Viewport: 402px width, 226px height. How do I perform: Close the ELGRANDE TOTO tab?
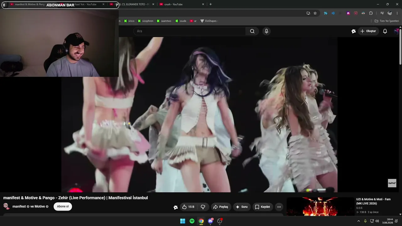click(x=153, y=4)
